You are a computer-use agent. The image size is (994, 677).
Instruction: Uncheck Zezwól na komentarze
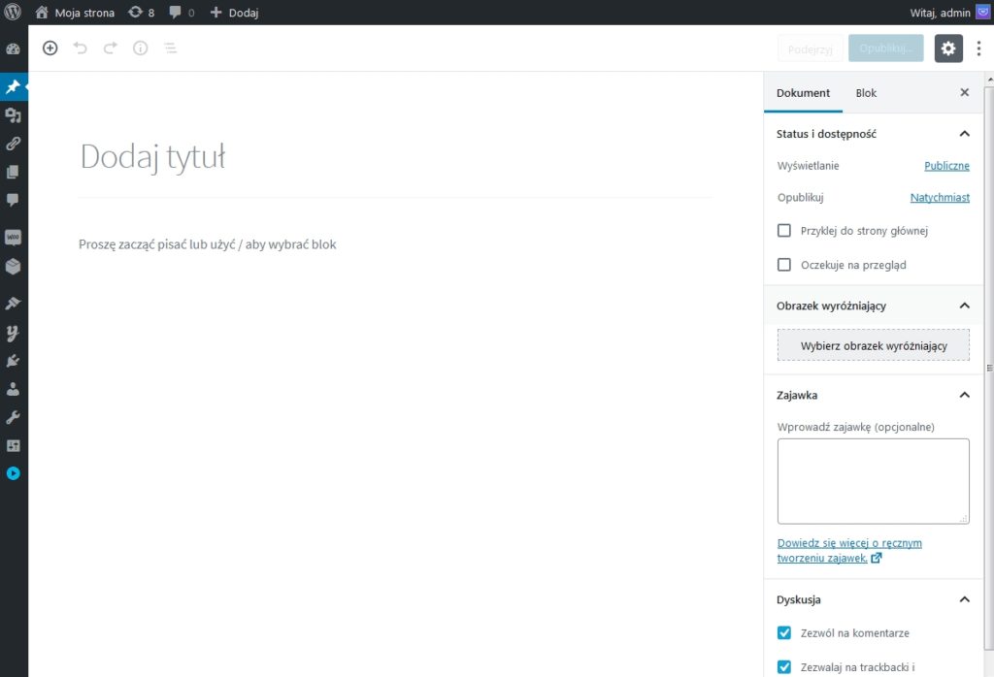(x=784, y=633)
